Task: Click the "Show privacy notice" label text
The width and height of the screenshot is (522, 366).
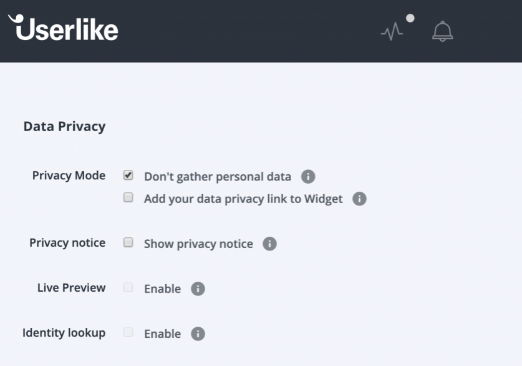Action: 198,244
